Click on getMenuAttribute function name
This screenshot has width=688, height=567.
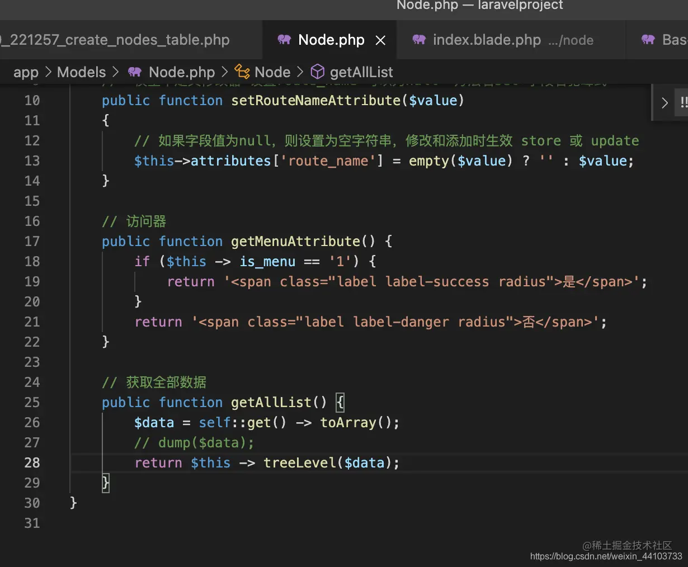pyautogui.click(x=295, y=242)
